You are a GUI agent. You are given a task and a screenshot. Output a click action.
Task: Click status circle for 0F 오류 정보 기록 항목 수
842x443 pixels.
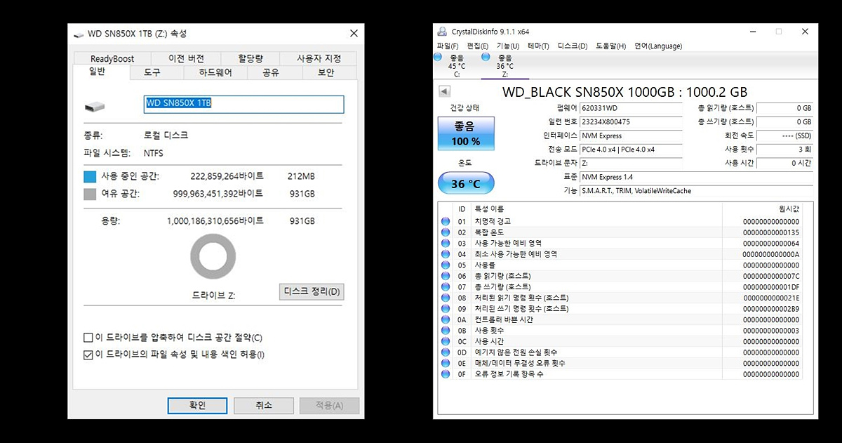coord(445,374)
